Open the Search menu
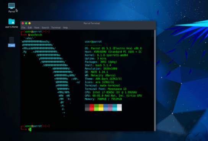Screen dimensions: 208x141 (x=45, y=28)
